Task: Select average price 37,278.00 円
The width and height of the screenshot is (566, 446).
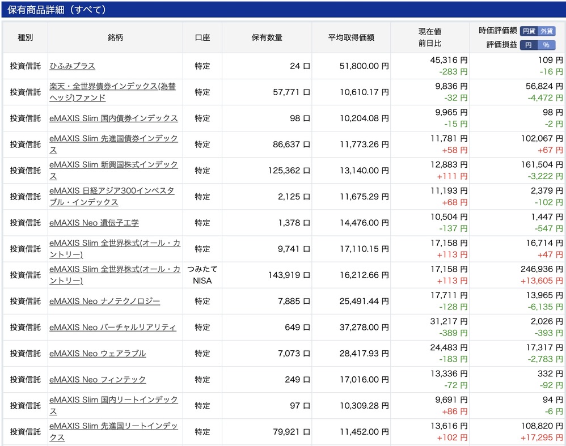Action: 364,328
